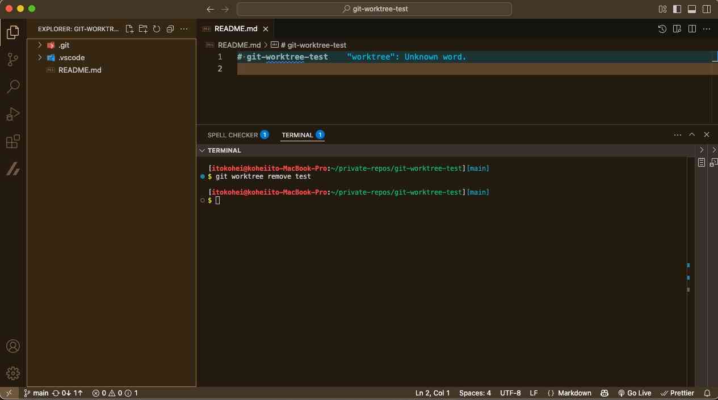Collapse the TERMINAL section header
718x400 pixels.
tap(224, 150)
